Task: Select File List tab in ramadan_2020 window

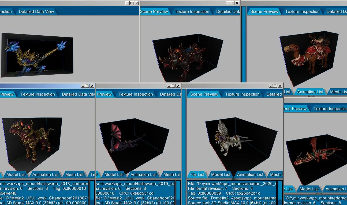Action: [197, 174]
